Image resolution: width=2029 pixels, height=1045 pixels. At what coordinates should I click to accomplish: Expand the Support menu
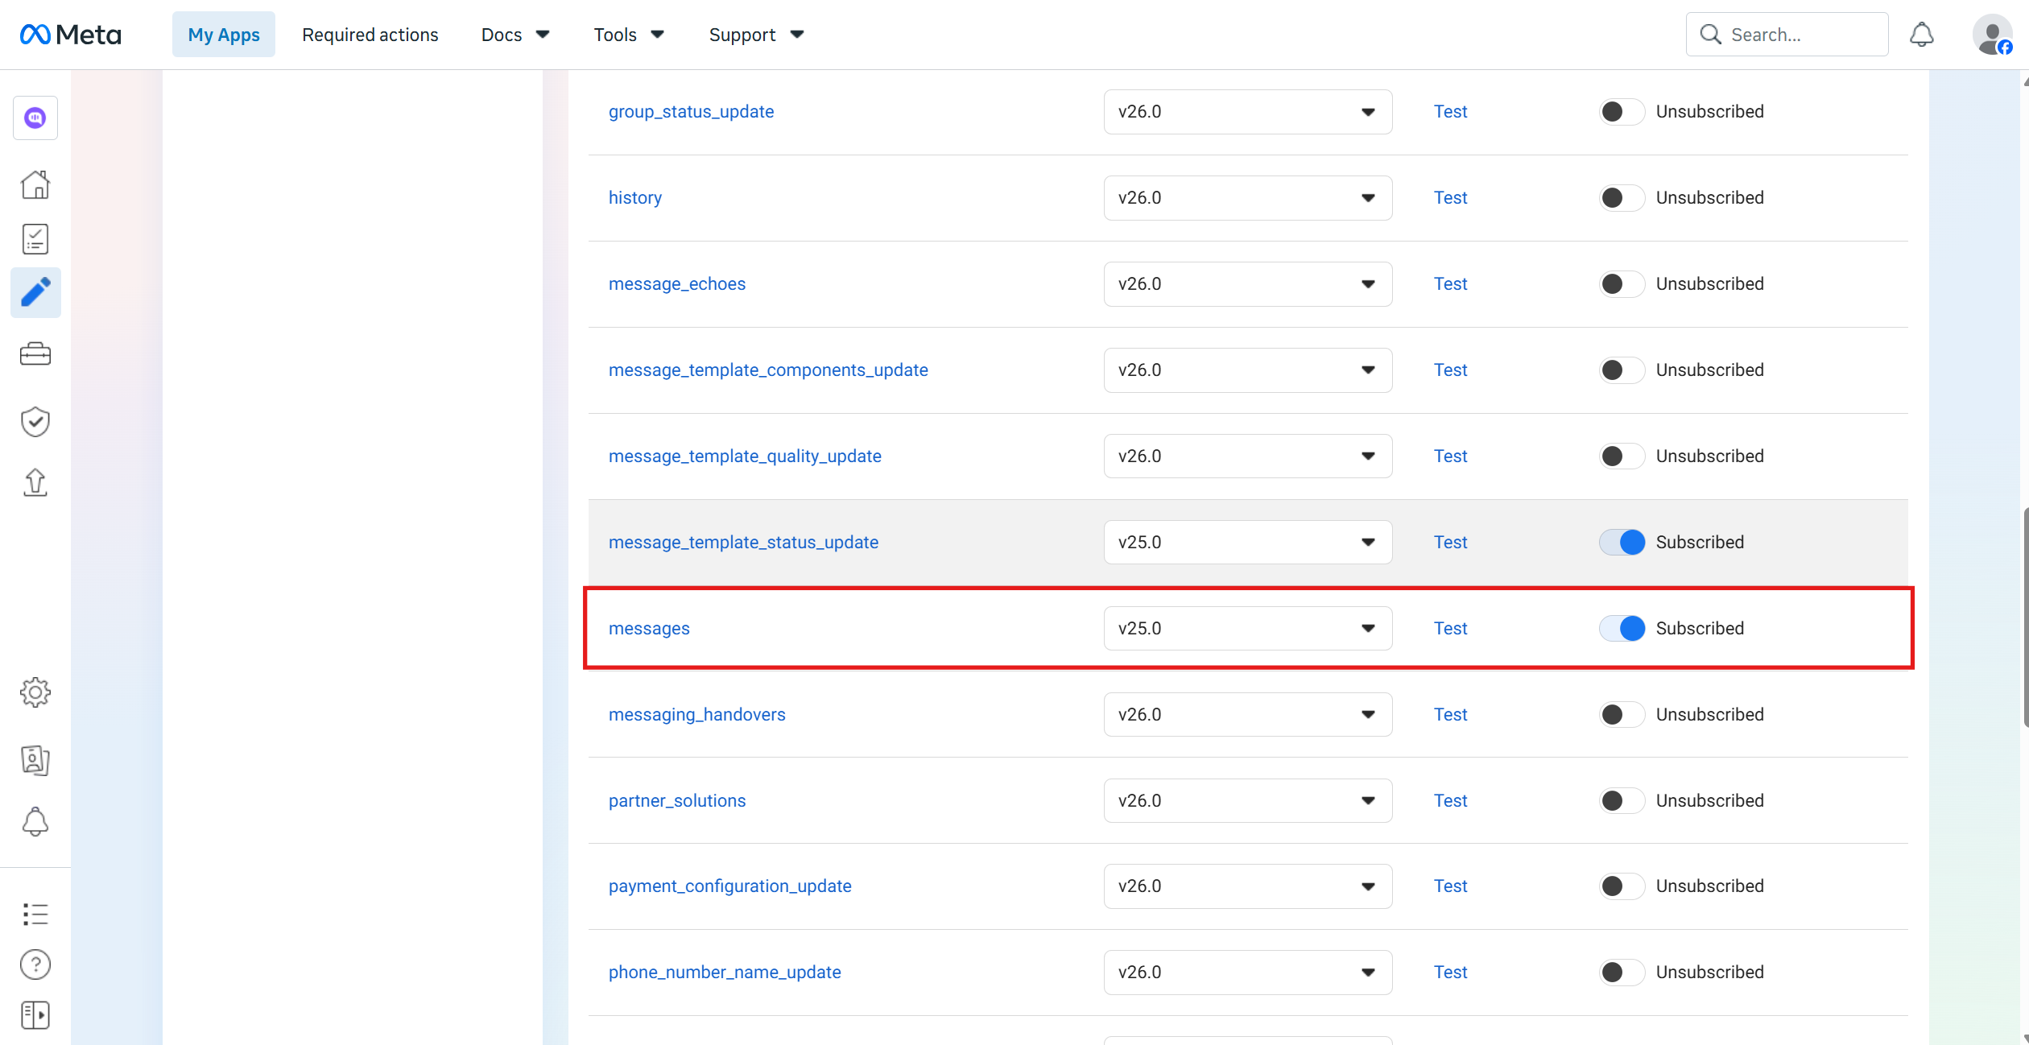pyautogui.click(x=757, y=35)
